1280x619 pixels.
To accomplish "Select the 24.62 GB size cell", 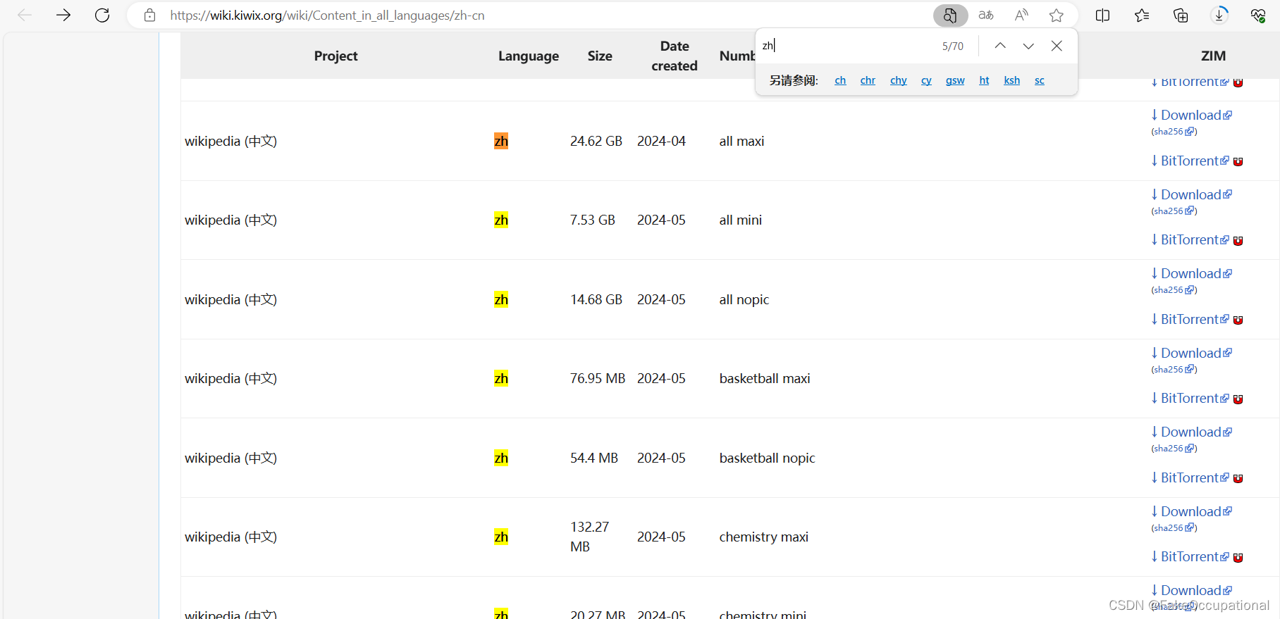I will [x=596, y=141].
